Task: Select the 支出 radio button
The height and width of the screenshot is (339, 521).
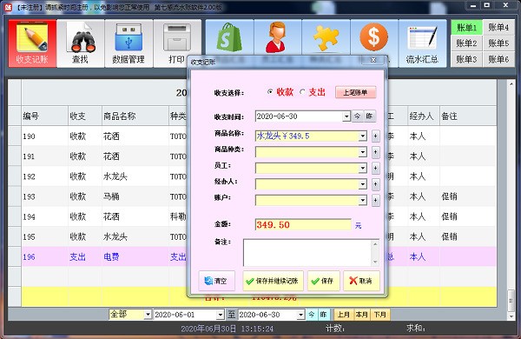Action: 302,92
